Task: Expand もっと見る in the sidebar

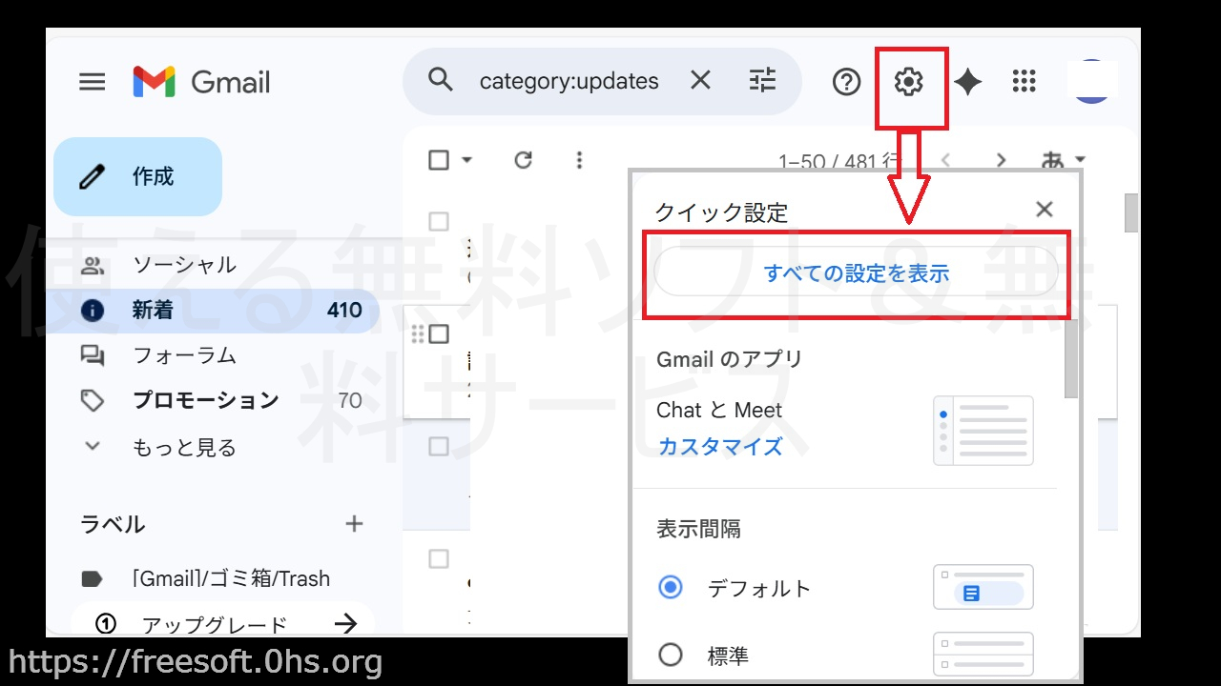Action: (183, 447)
